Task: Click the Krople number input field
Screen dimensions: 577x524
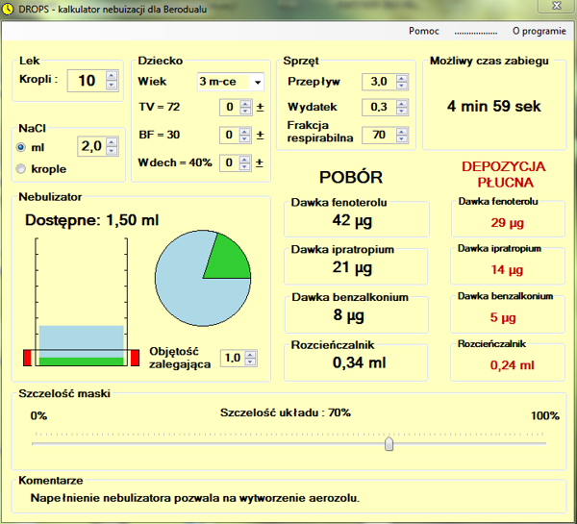Action: tap(86, 81)
